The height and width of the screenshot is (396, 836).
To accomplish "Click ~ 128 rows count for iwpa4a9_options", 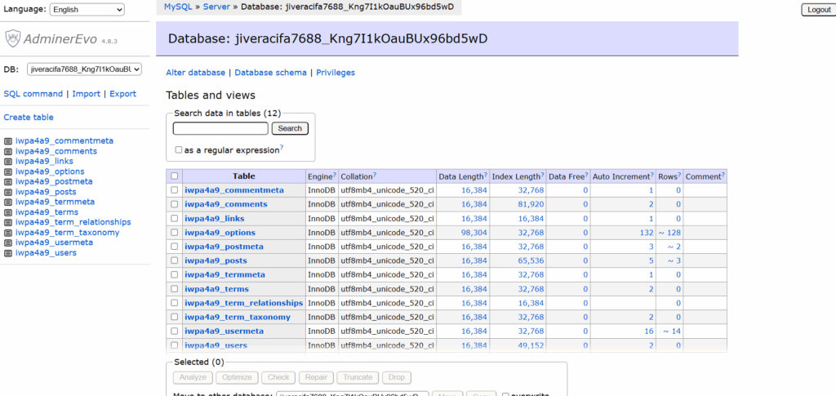I will click(669, 233).
